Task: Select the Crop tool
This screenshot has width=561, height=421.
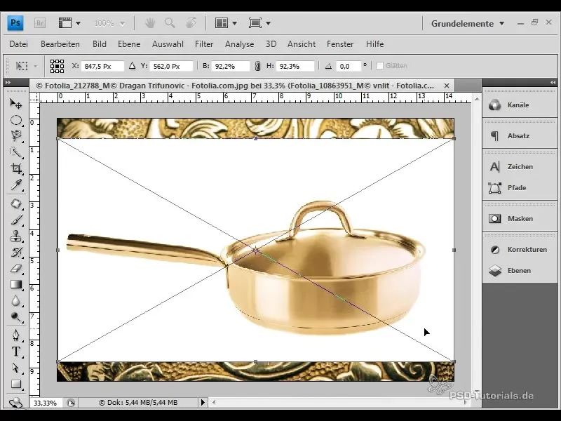Action: pyautogui.click(x=15, y=168)
